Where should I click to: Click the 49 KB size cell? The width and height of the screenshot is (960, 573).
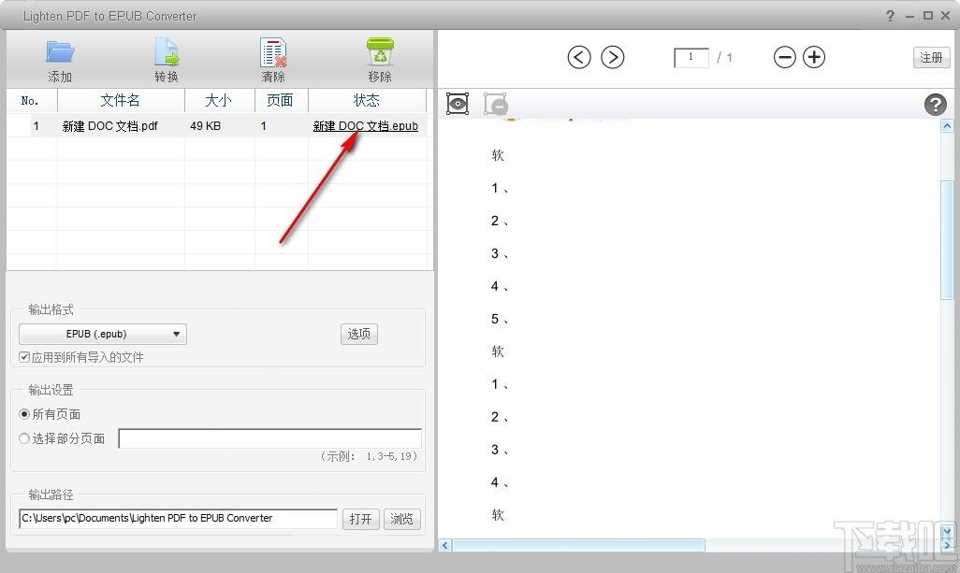coord(205,126)
